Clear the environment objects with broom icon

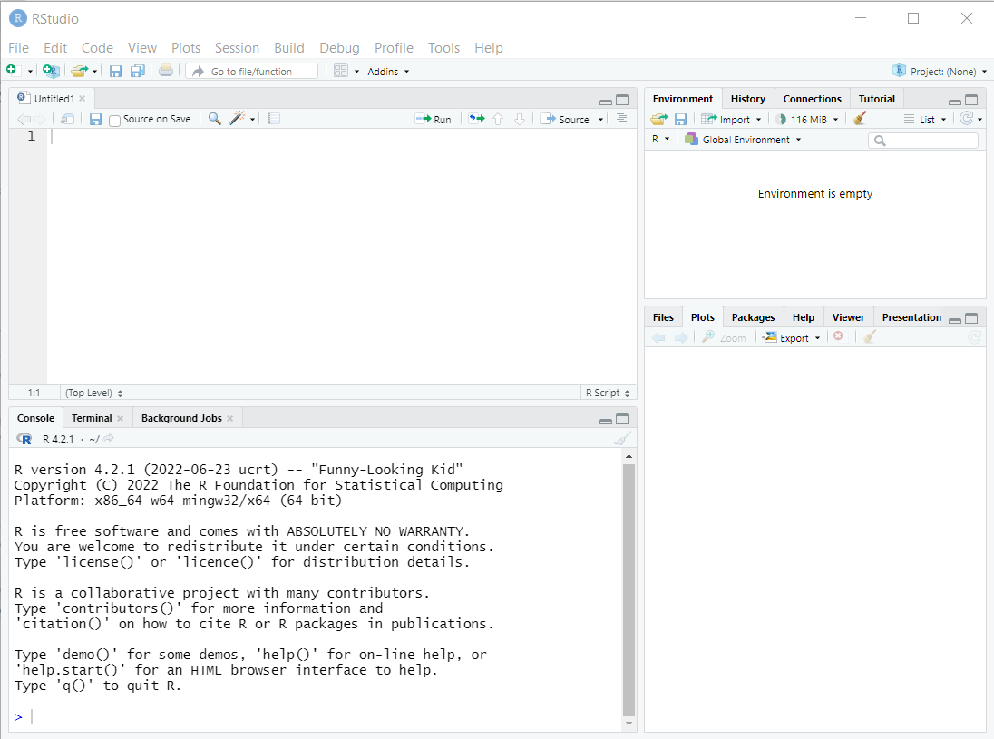(x=860, y=119)
